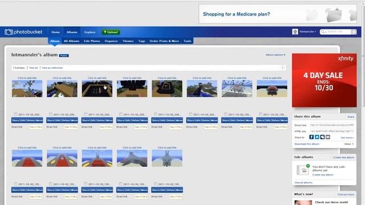Click the third share icon beside Twitter

322,137
